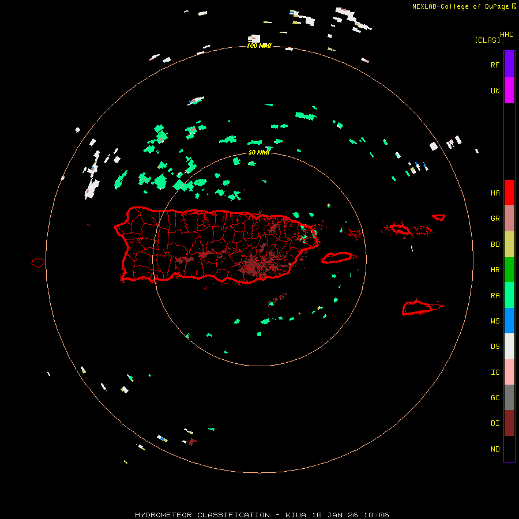Click the 'RA' legend label
The height and width of the screenshot is (519, 519).
pyautogui.click(x=495, y=296)
